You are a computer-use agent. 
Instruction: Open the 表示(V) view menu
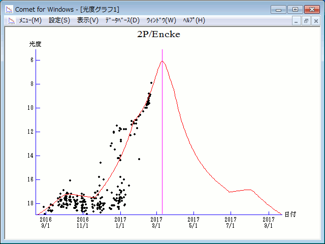coord(87,20)
